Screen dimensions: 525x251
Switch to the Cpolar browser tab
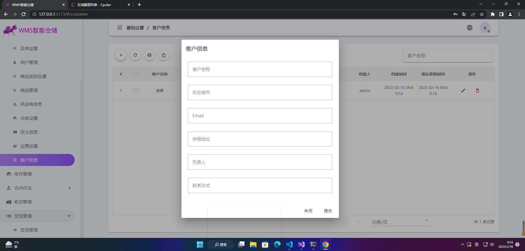[100, 5]
